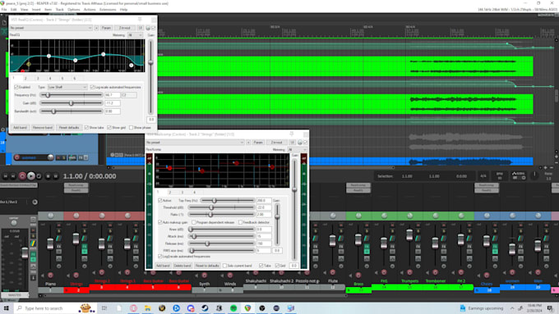The width and height of the screenshot is (559, 314).
Task: Open the File menu
Action: point(4,10)
